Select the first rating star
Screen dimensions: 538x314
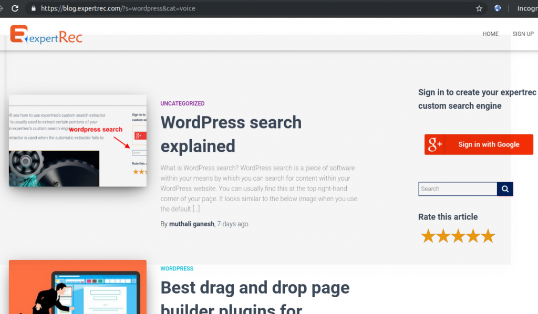click(x=428, y=236)
